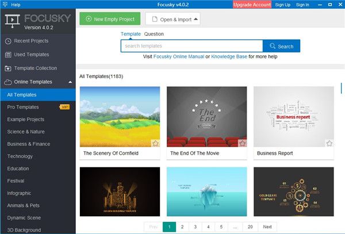This screenshot has width=345, height=234.
Task: Open The Scenery Of Cornfield thumbnail
Action: (120, 117)
